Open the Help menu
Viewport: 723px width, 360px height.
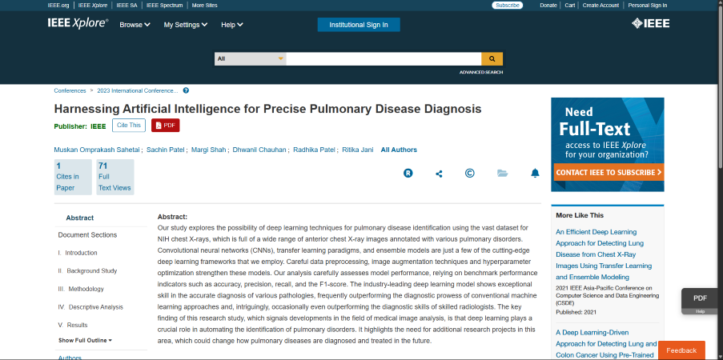[232, 25]
